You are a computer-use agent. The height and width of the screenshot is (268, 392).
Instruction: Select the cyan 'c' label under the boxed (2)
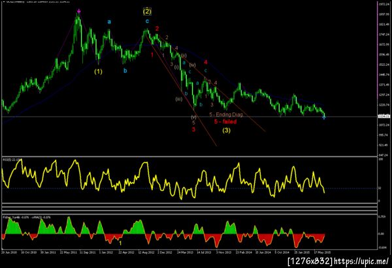coord(147,21)
